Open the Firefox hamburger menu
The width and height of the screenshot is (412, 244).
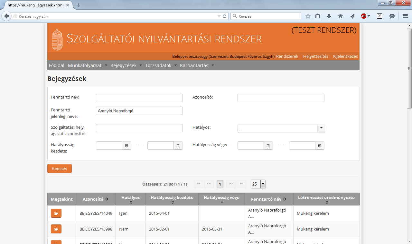pyautogui.click(x=405, y=16)
